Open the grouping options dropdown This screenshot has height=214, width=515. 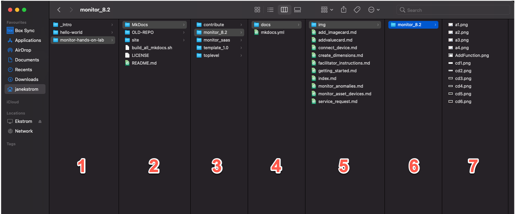click(326, 10)
